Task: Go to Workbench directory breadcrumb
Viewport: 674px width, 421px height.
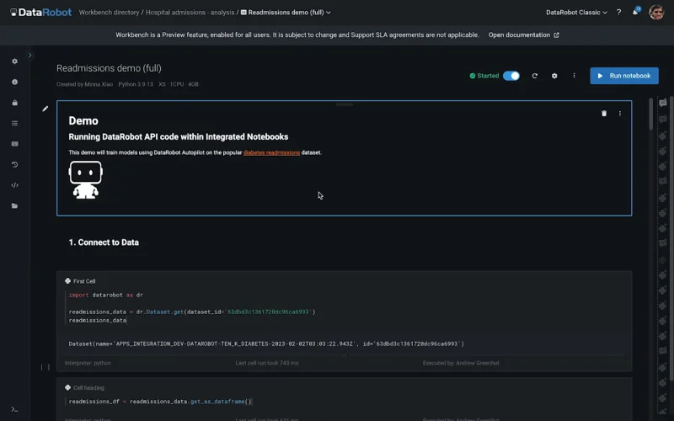Action: click(x=109, y=13)
